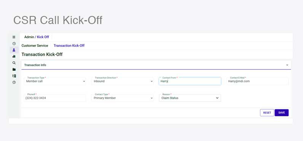
Task: Click the Admin breadcrumb text
Action: point(29,37)
